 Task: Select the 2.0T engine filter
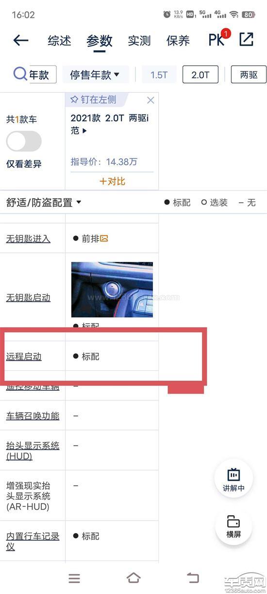tap(200, 75)
